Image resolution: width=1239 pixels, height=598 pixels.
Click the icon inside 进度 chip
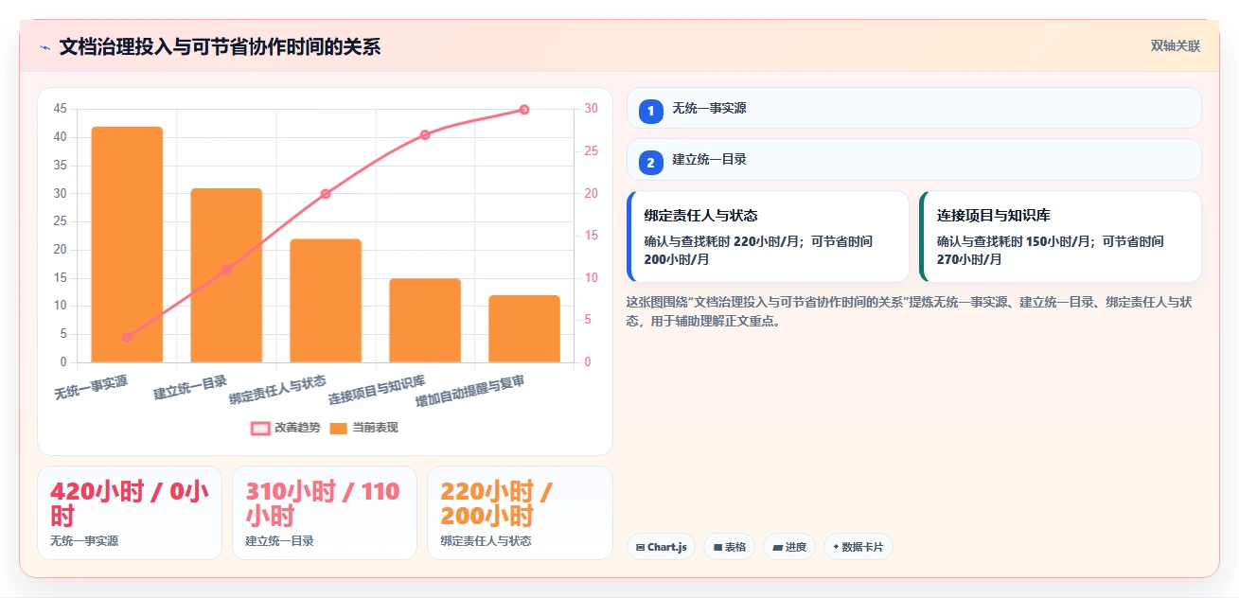pos(777,547)
